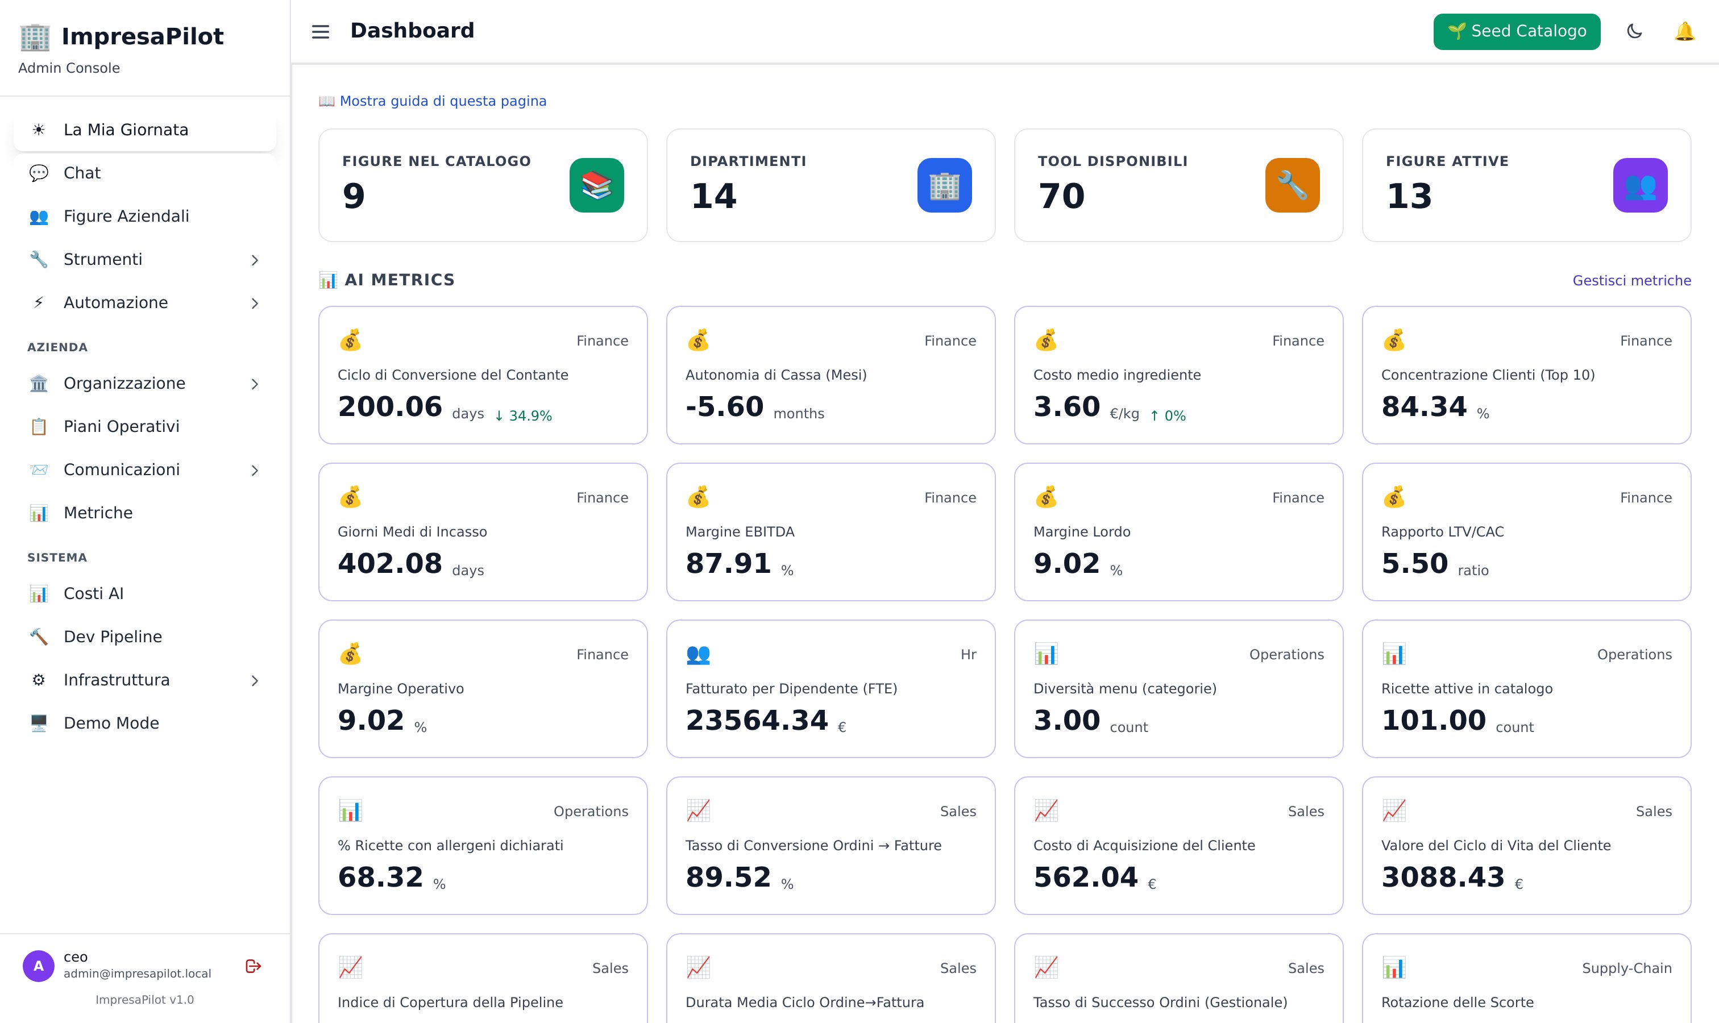Click the hamburger menu icon
Image resolution: width=1719 pixels, height=1023 pixels.
[x=321, y=32]
